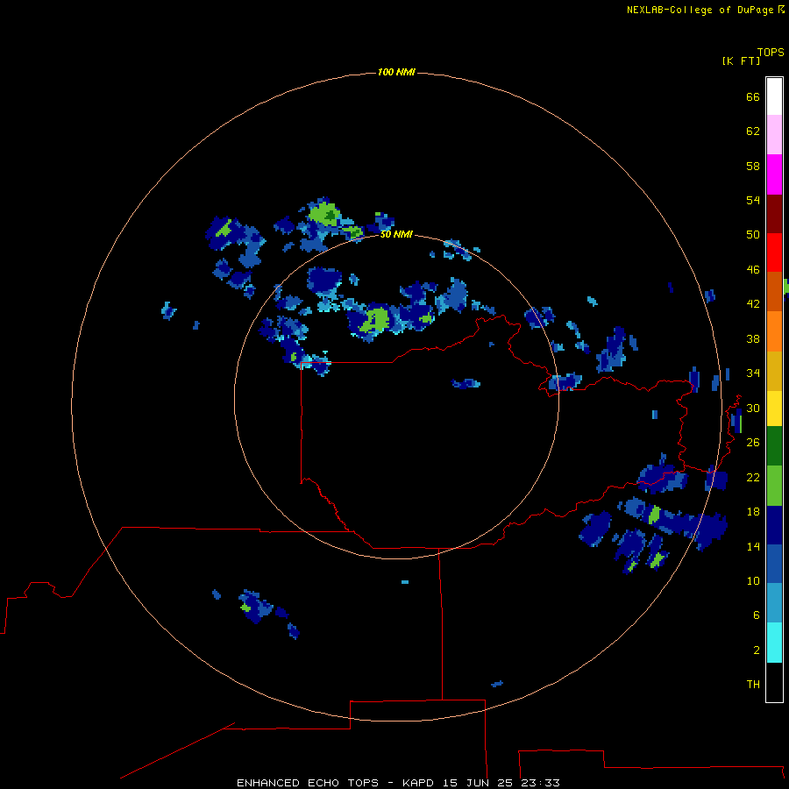The width and height of the screenshot is (789, 789).
Task: Click the legend value 18
Action: point(753,512)
